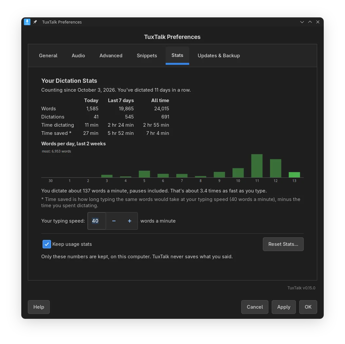The image size is (345, 344).
Task: Select the Snippets tab
Action: [x=147, y=56]
